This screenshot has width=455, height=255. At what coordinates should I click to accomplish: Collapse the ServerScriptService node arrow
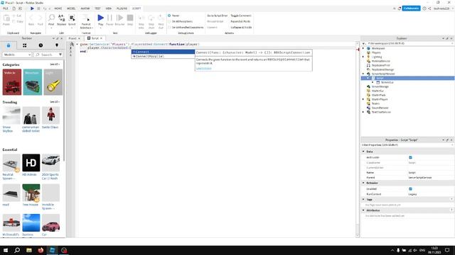pyautogui.click(x=363, y=74)
